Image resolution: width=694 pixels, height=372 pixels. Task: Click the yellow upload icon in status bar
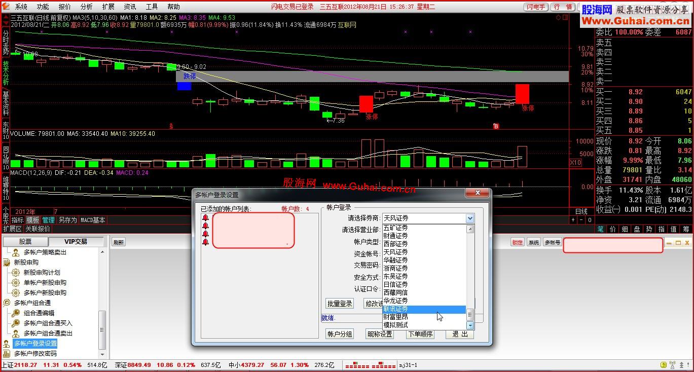[x=664, y=365]
